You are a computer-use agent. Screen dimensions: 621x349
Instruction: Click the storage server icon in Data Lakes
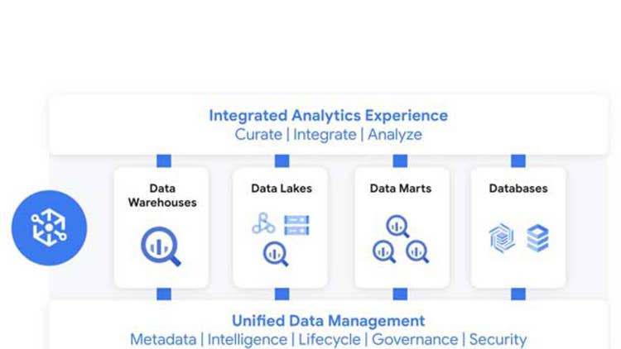296,224
